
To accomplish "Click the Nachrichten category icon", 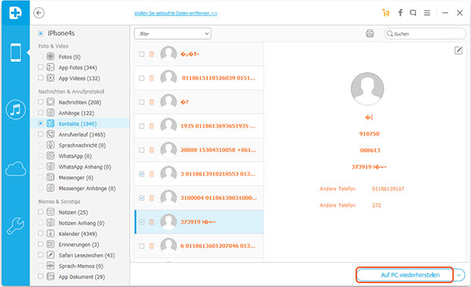I will 50,102.
